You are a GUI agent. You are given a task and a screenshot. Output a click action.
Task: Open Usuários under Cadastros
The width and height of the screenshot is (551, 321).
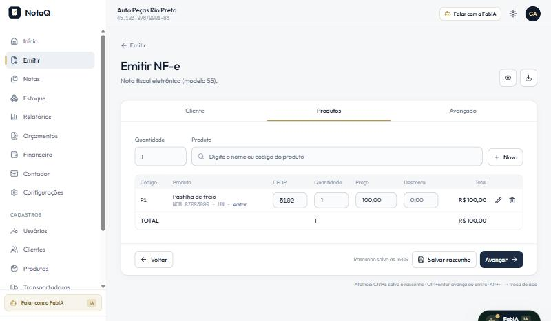pos(50,231)
